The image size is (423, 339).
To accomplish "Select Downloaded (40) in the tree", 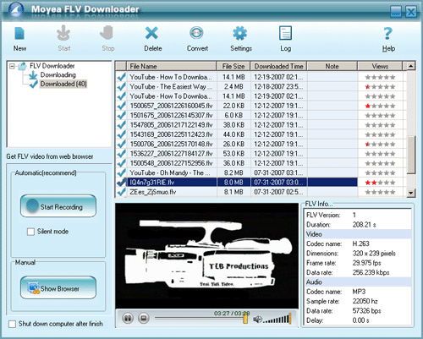I will click(63, 84).
